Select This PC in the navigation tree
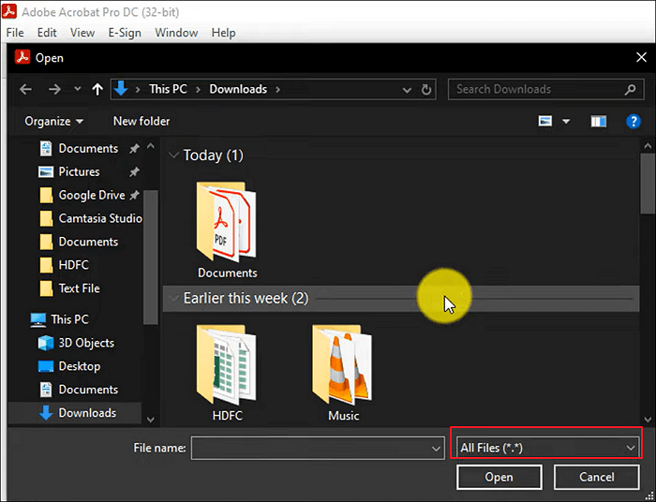Screen dimensions: 656x502 click(x=59, y=319)
